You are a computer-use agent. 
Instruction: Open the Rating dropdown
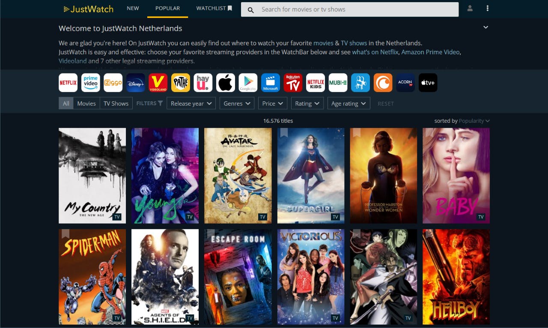point(307,103)
